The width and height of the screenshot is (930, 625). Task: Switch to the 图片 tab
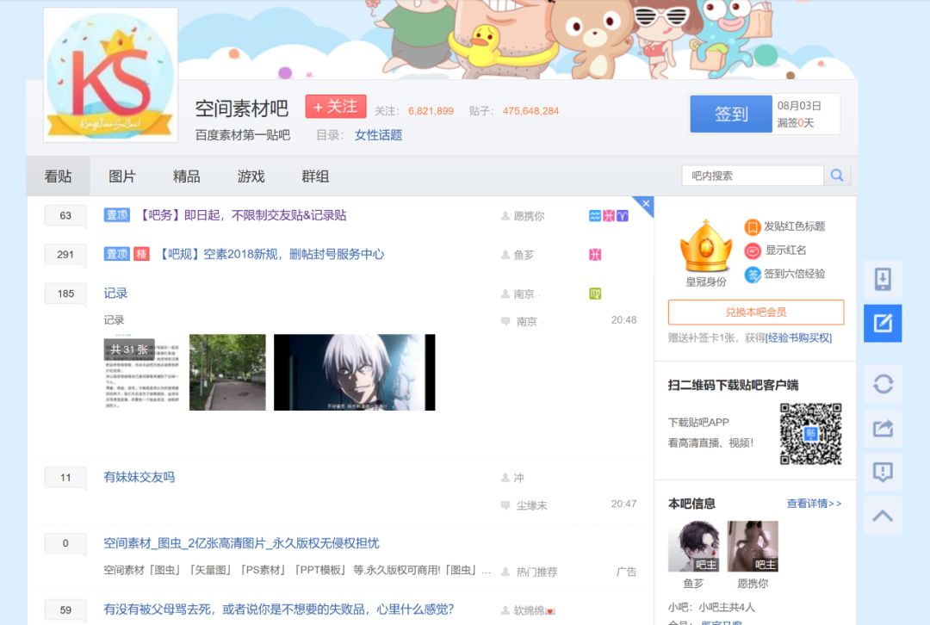click(121, 176)
